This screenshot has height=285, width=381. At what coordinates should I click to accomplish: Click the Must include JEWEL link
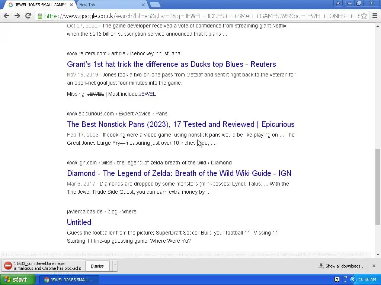click(147, 94)
